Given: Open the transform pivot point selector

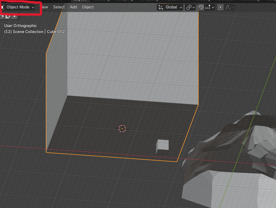Looking at the screenshot, I should pyautogui.click(x=190, y=7).
